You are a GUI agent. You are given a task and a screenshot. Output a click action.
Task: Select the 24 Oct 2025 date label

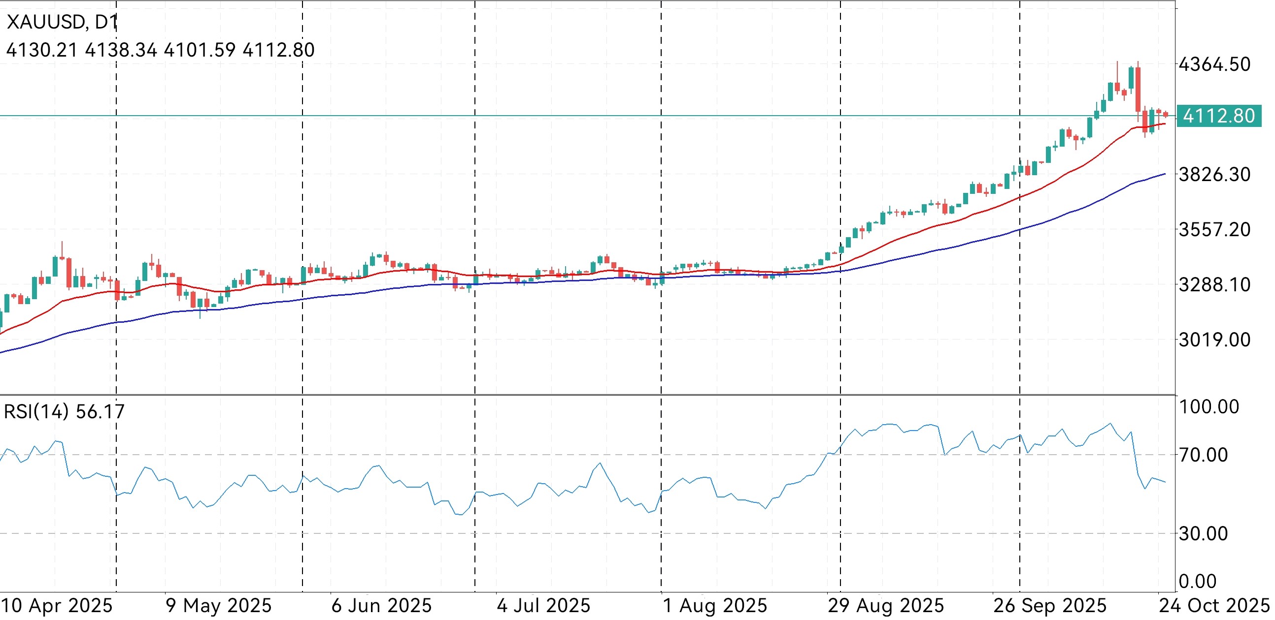[1214, 606]
